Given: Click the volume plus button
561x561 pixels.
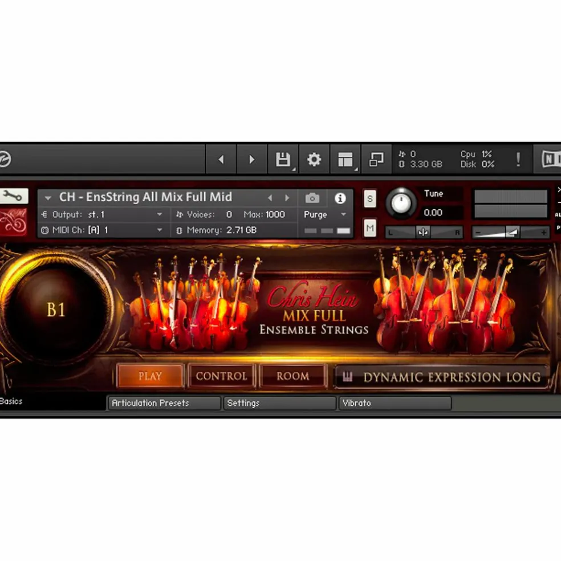Looking at the screenshot, I should pyautogui.click(x=544, y=233).
